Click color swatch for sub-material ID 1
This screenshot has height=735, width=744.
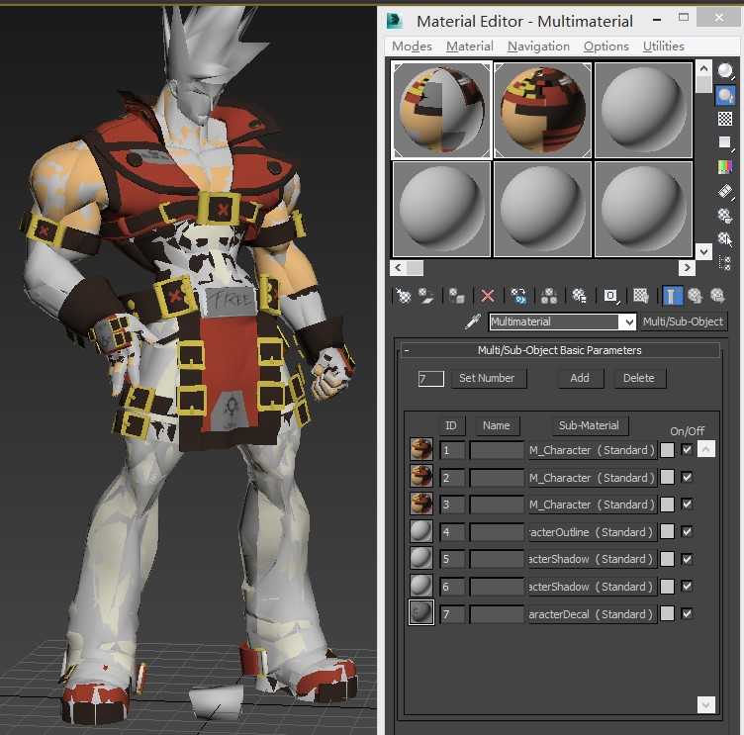(667, 450)
